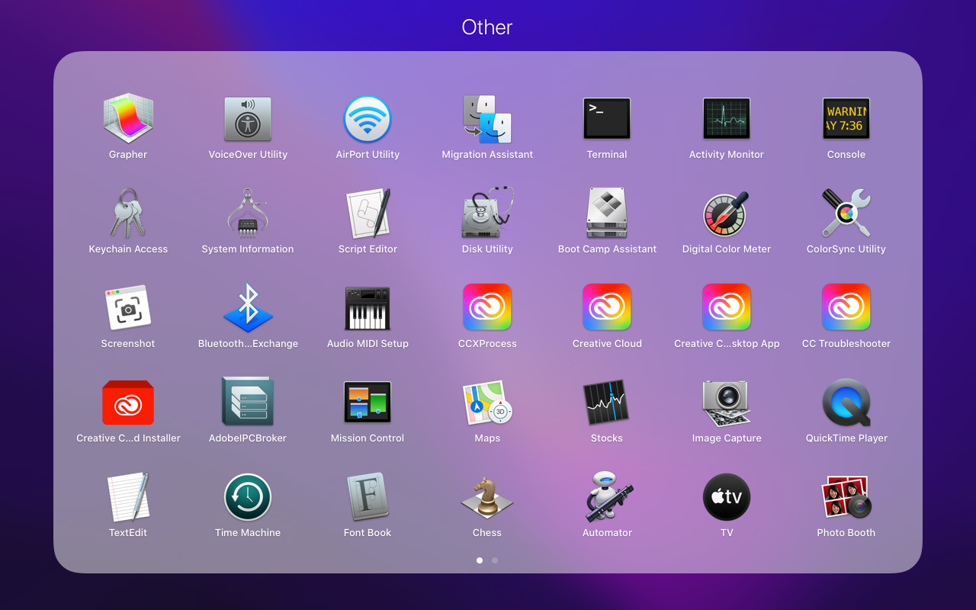Launch the Creative Cloud app

tap(607, 308)
